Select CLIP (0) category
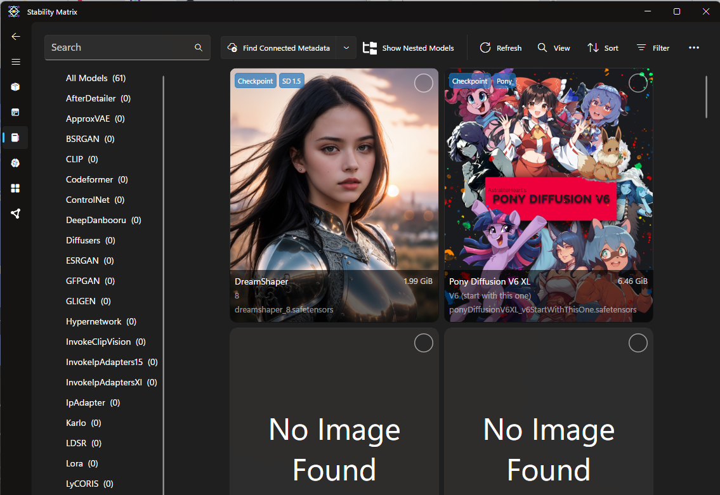This screenshot has width=720, height=495. [x=82, y=159]
